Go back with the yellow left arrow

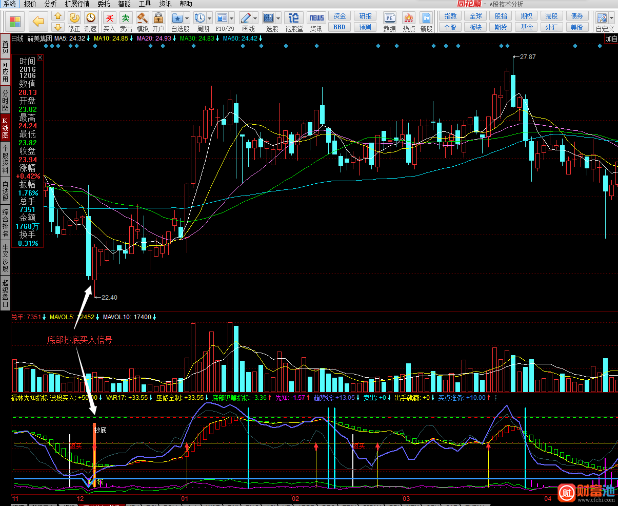tap(38, 22)
